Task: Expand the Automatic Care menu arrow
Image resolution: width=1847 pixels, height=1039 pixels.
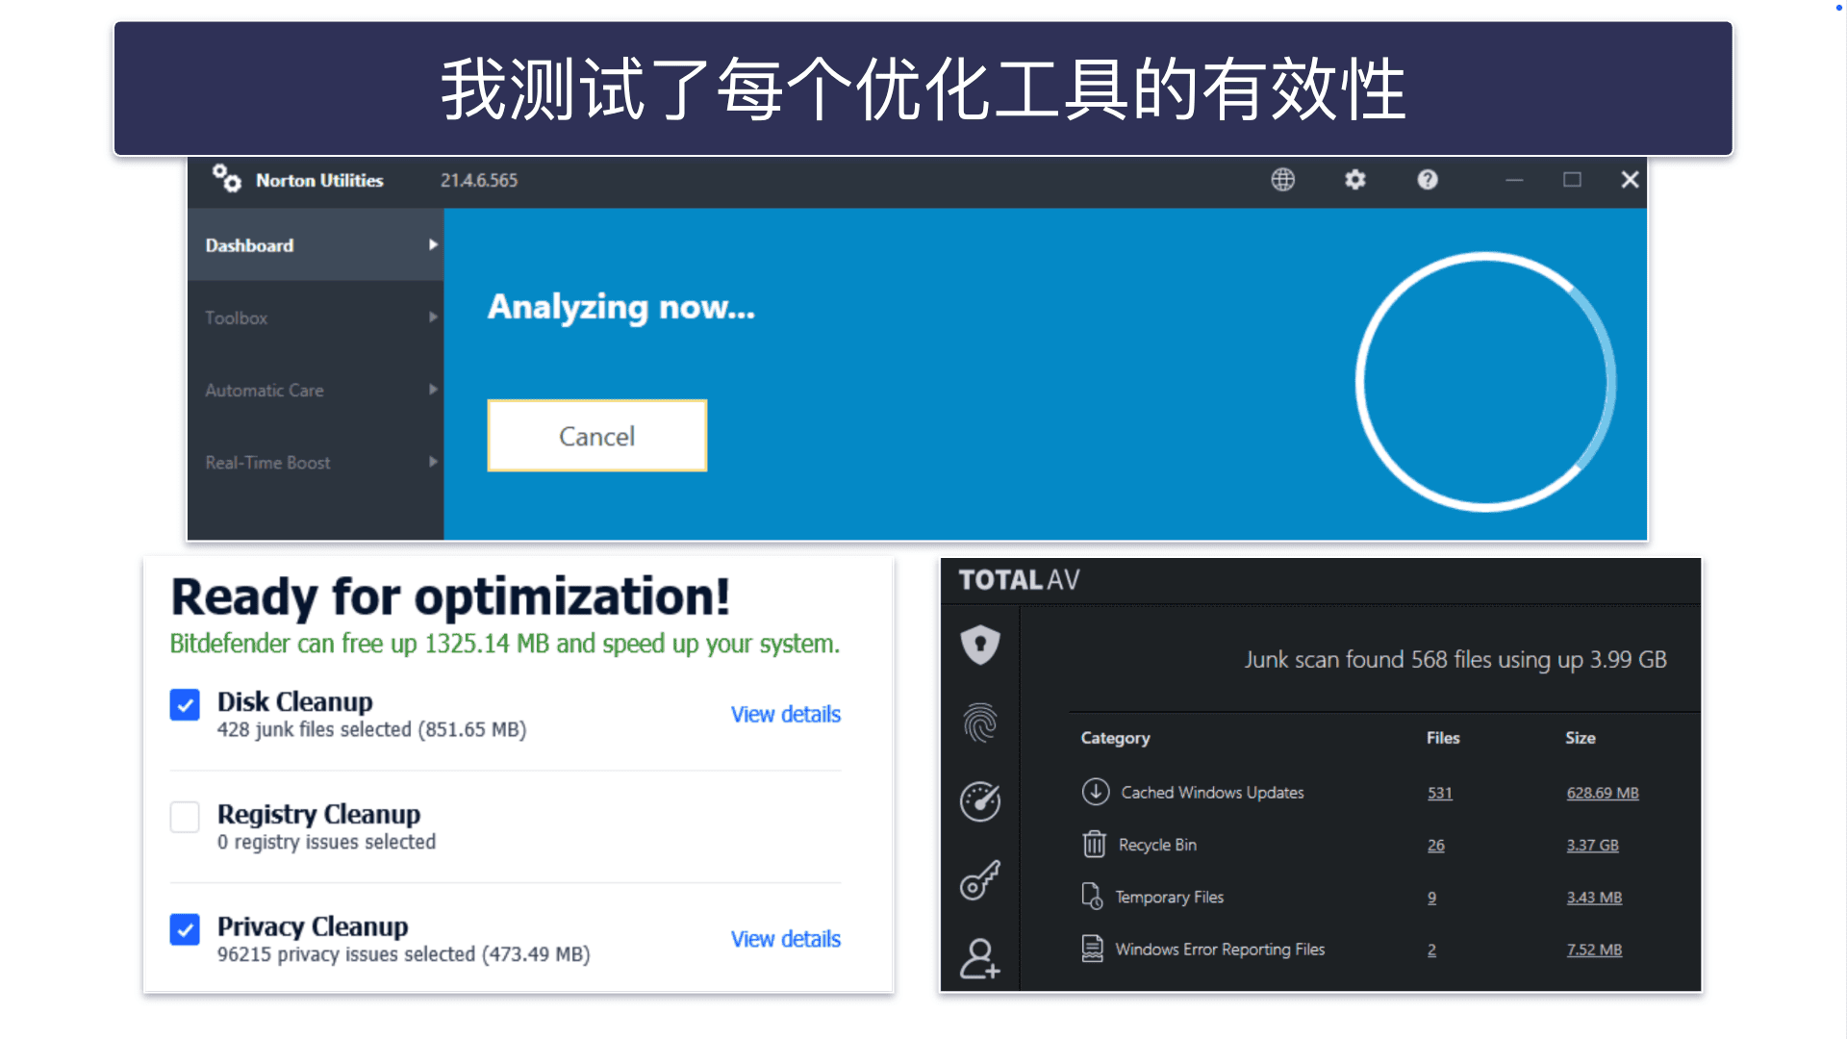Action: [x=433, y=390]
